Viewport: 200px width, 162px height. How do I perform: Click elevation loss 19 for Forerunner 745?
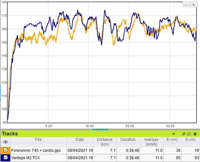click(197, 150)
